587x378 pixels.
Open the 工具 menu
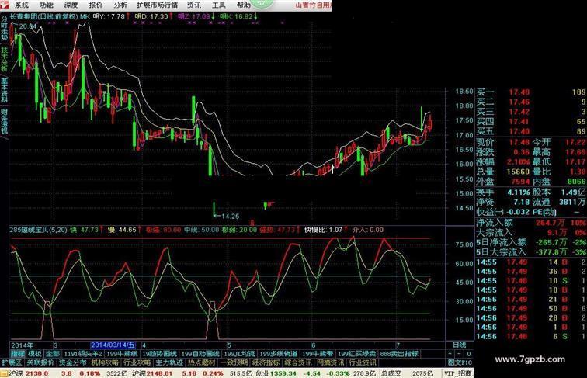[219, 5]
